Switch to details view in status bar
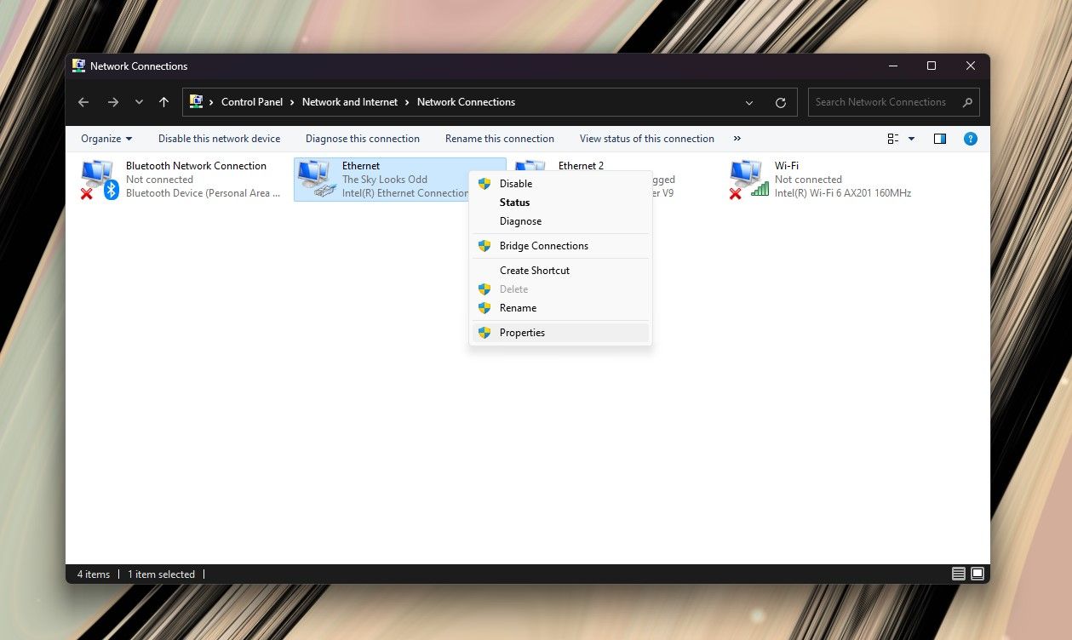This screenshot has width=1072, height=640. (959, 574)
